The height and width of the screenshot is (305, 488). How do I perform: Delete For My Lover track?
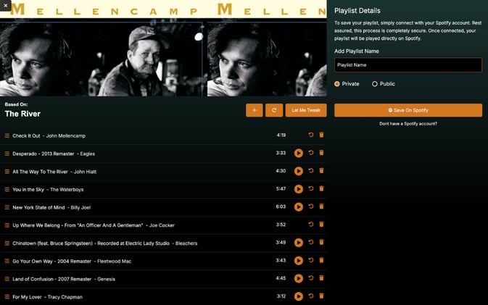(x=321, y=296)
